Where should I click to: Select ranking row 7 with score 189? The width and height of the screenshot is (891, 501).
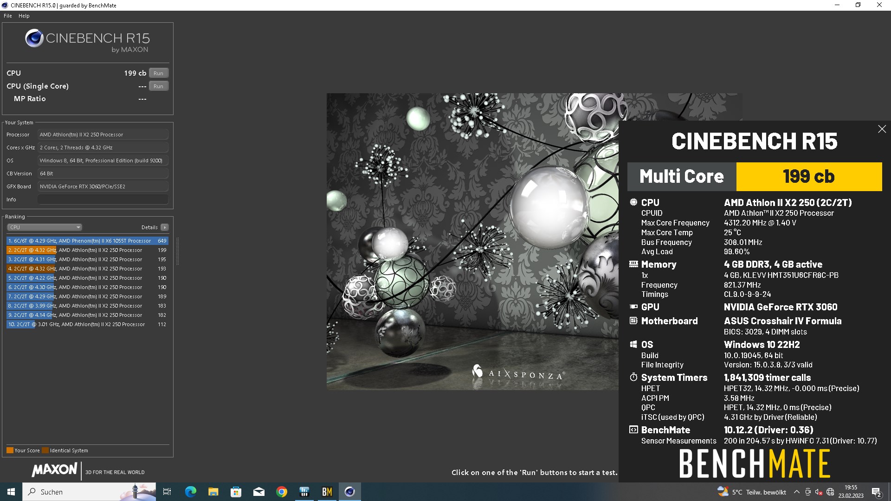point(87,296)
